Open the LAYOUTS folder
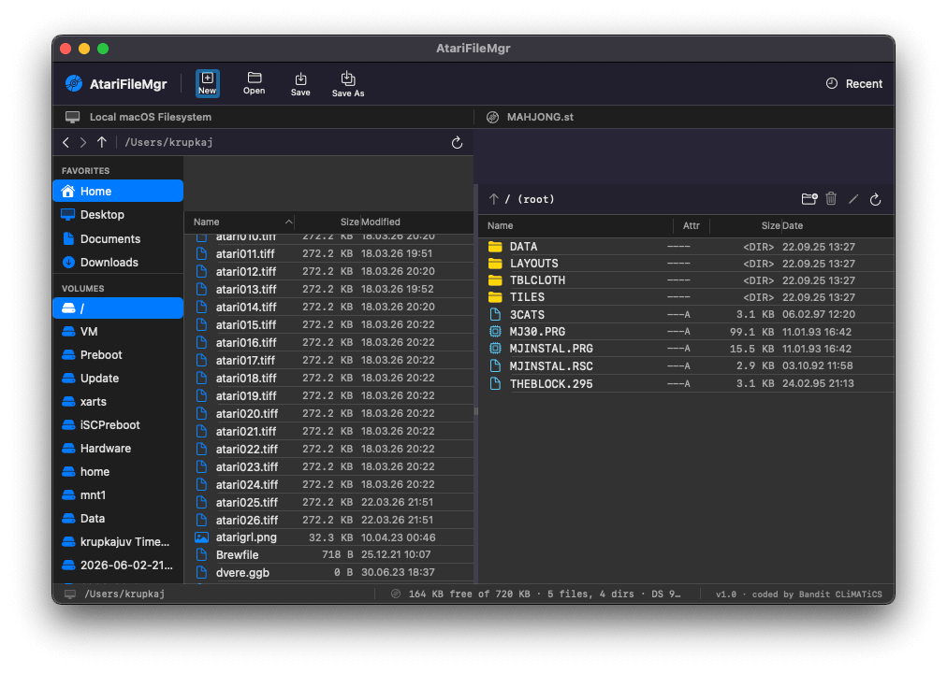Image resolution: width=947 pixels, height=673 pixels. click(x=687, y=264)
